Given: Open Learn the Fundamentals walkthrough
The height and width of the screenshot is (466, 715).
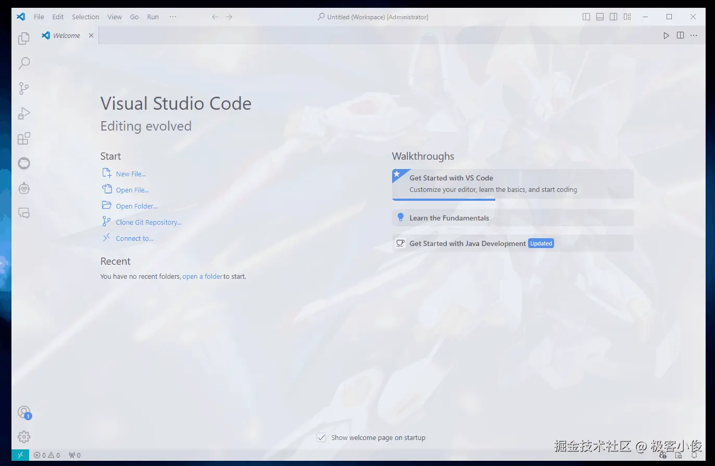Looking at the screenshot, I should pos(513,218).
